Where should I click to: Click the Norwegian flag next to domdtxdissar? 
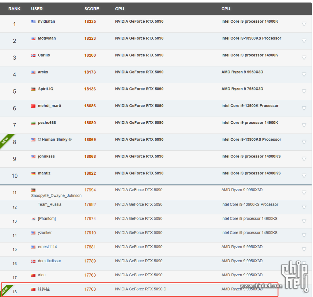click(x=33, y=261)
